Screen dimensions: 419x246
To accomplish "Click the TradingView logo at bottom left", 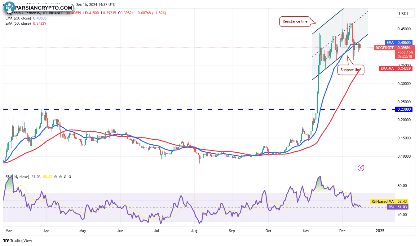I will click(18, 240).
